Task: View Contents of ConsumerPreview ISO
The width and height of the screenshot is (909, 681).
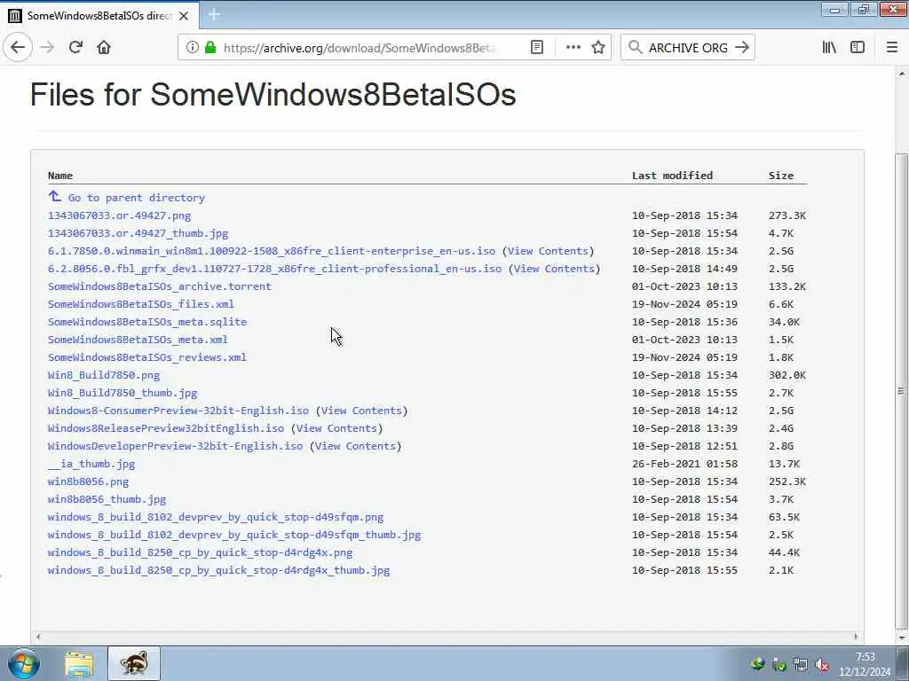Action: [x=362, y=411]
